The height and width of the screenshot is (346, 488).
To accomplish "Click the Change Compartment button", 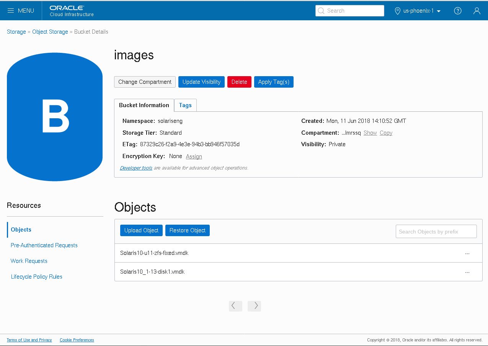I will point(145,82).
